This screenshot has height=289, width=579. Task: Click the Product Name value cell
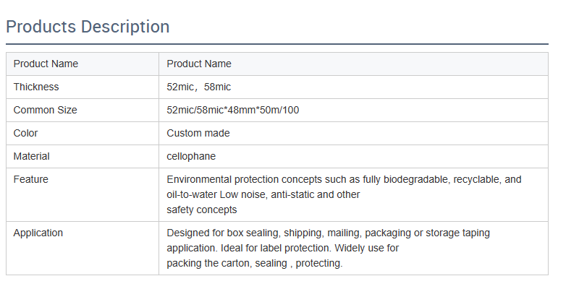click(x=199, y=64)
